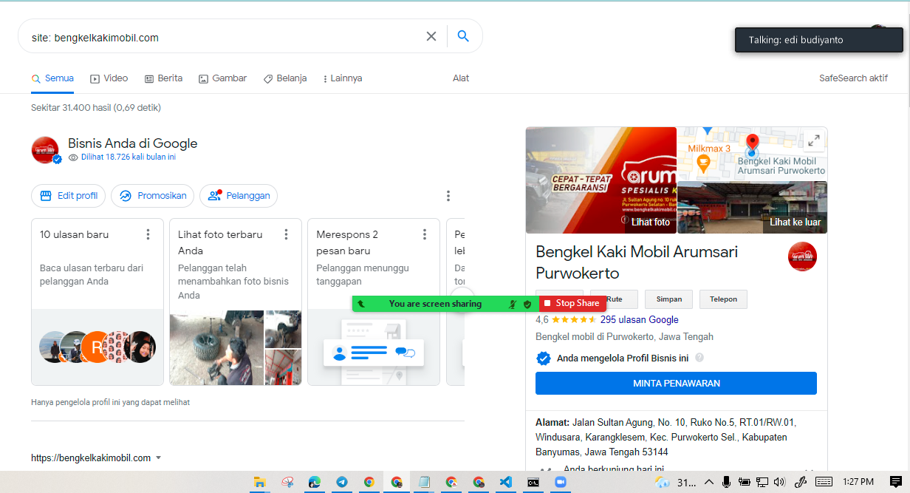Open options for the 10 ulasan baru card
This screenshot has height=493, width=910.
[148, 234]
